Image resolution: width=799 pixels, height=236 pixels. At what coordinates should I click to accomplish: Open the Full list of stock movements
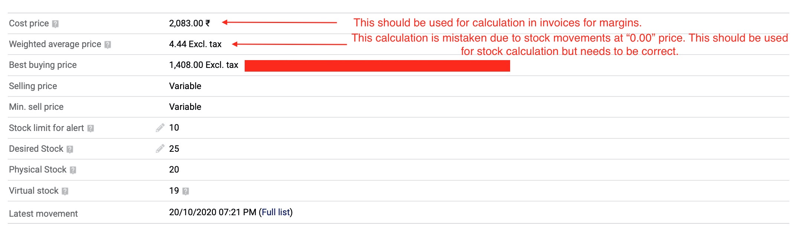276,213
